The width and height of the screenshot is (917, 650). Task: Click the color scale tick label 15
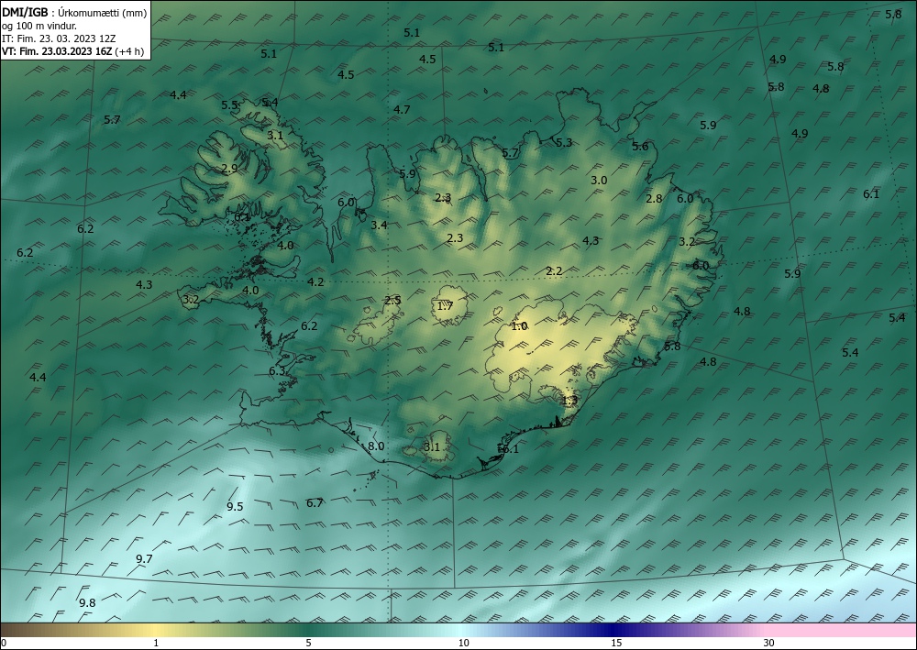[616, 644]
